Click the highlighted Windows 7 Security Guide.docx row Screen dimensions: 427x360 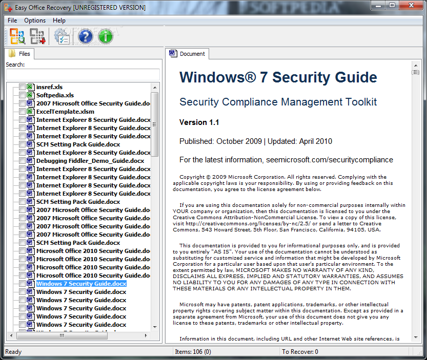pyautogui.click(x=81, y=284)
